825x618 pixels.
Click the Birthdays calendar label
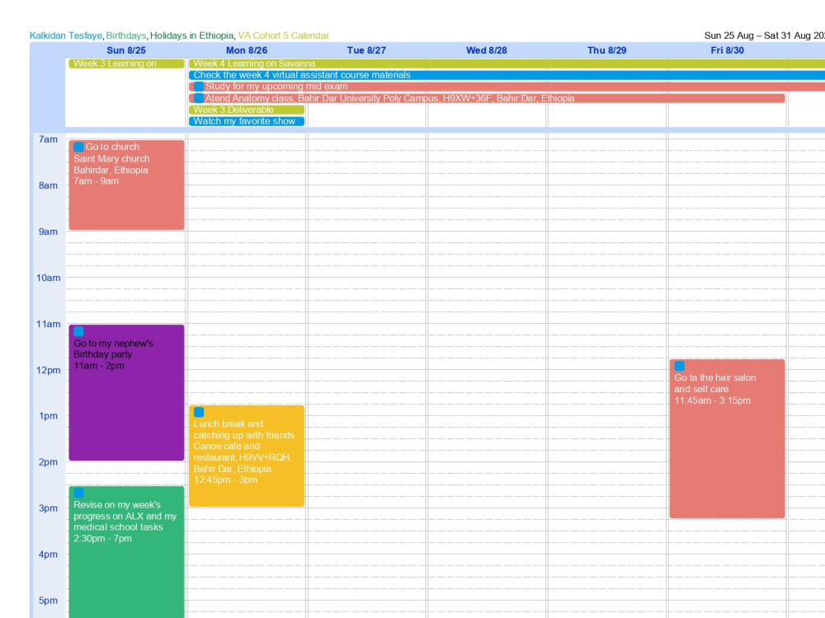point(125,35)
